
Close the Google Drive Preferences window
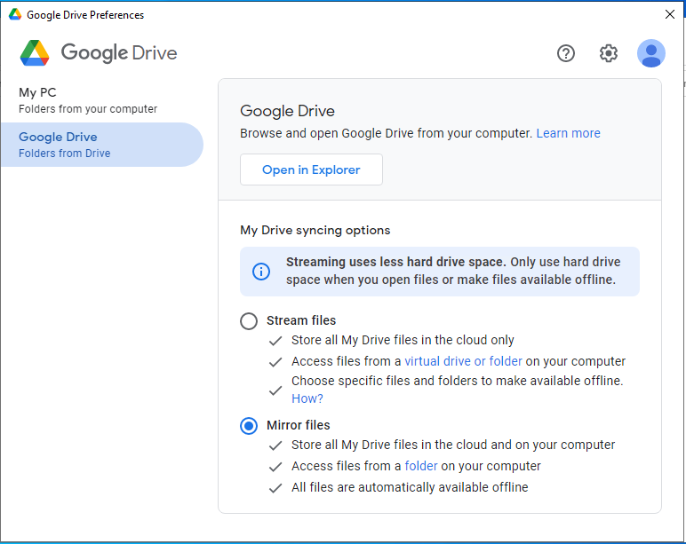pos(670,14)
